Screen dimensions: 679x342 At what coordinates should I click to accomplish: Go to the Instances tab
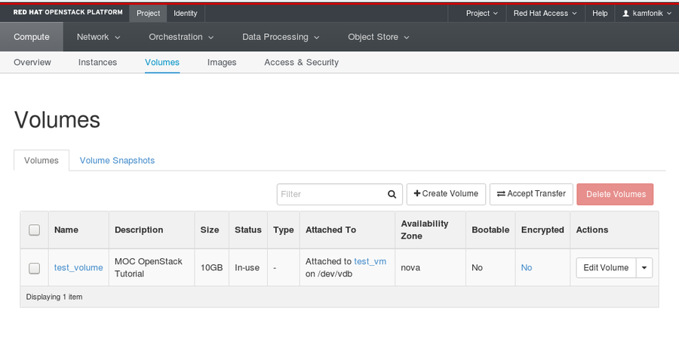[x=97, y=63]
